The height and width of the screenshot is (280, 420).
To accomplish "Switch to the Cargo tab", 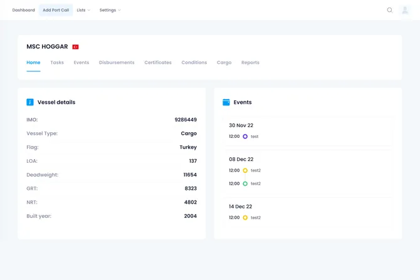I will (224, 63).
